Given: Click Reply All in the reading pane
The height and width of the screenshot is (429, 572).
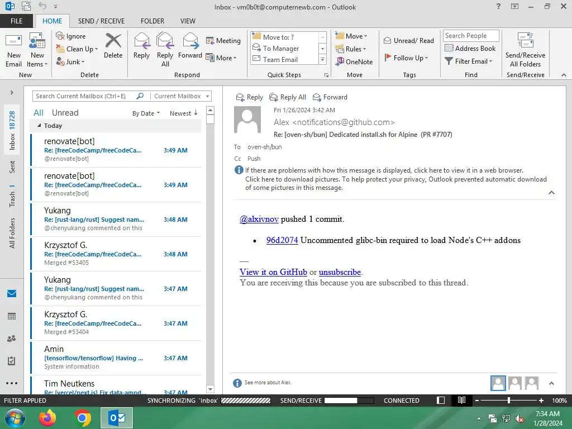Looking at the screenshot, I should coord(288,97).
